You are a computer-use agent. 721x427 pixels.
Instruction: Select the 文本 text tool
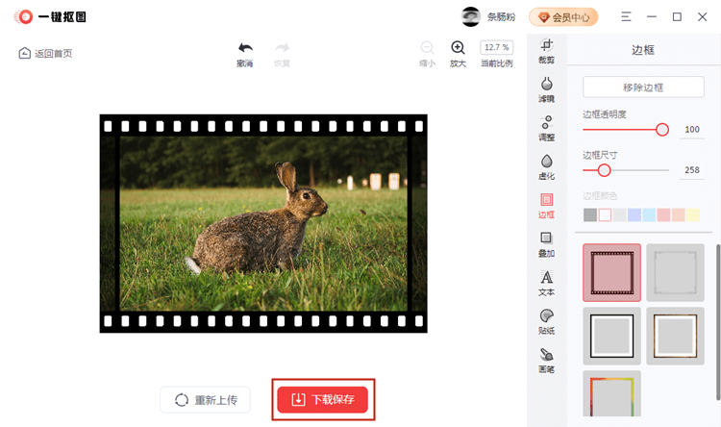[x=546, y=283]
